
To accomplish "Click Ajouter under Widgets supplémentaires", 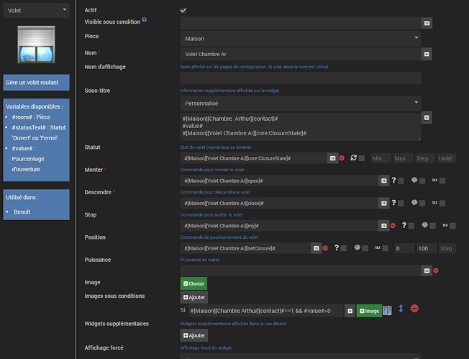I will click(x=194, y=335).
